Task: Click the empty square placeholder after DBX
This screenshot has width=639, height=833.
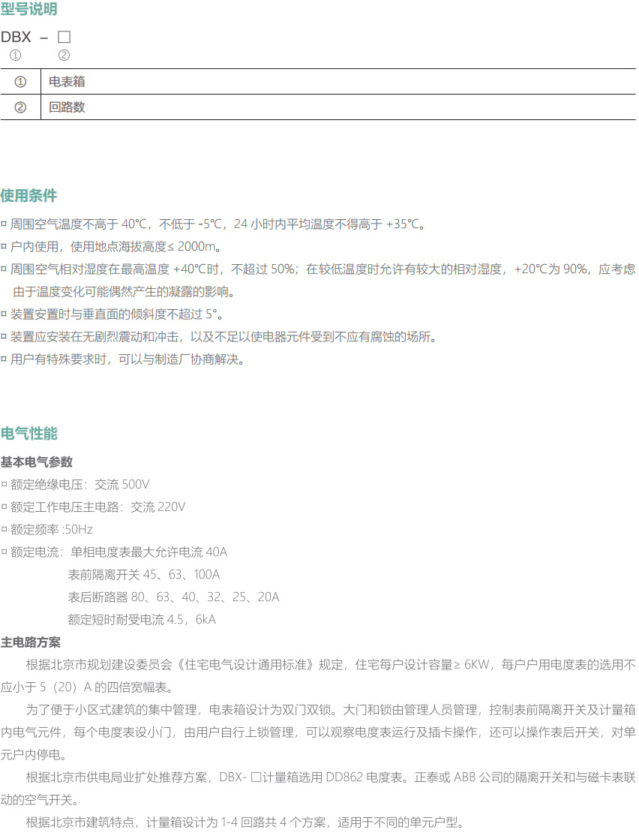Action: point(64,38)
